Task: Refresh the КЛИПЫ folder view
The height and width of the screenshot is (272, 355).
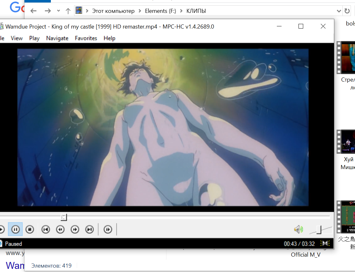Action: pos(347,11)
